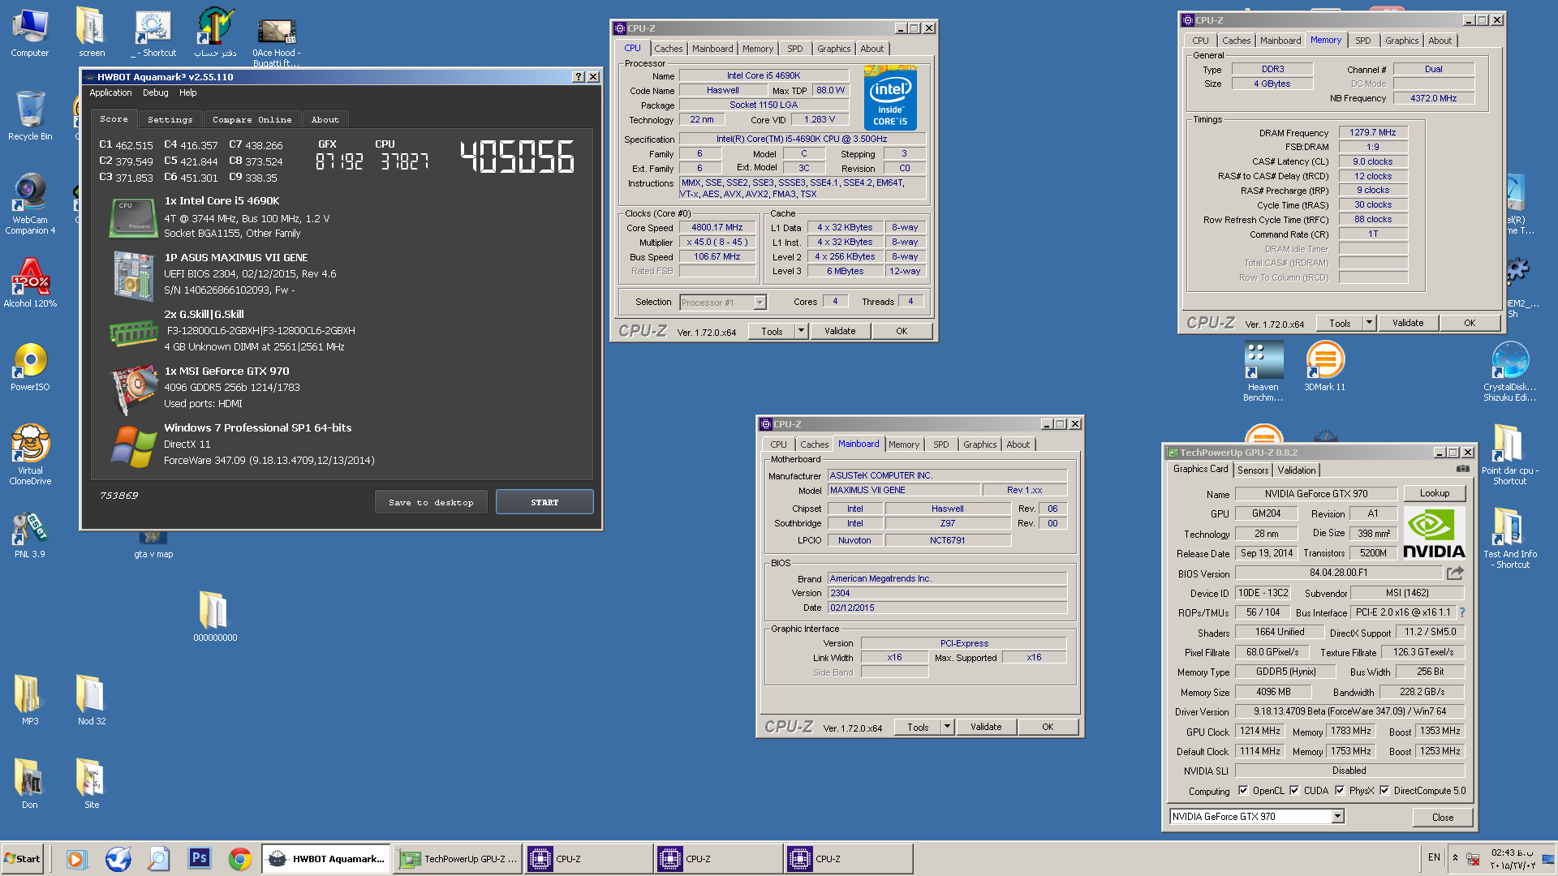
Task: Click the Aquamark help question mark button
Action: point(578,77)
